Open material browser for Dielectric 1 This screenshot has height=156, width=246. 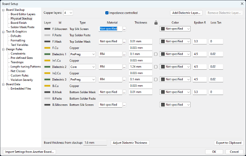[124, 54]
